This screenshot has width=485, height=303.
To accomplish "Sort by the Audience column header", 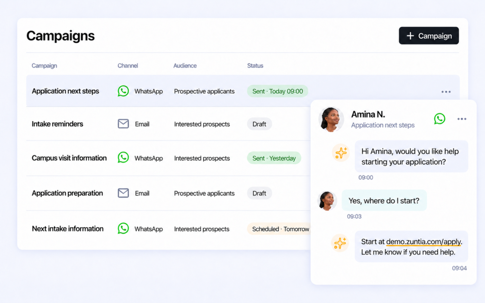I will click(x=185, y=65).
